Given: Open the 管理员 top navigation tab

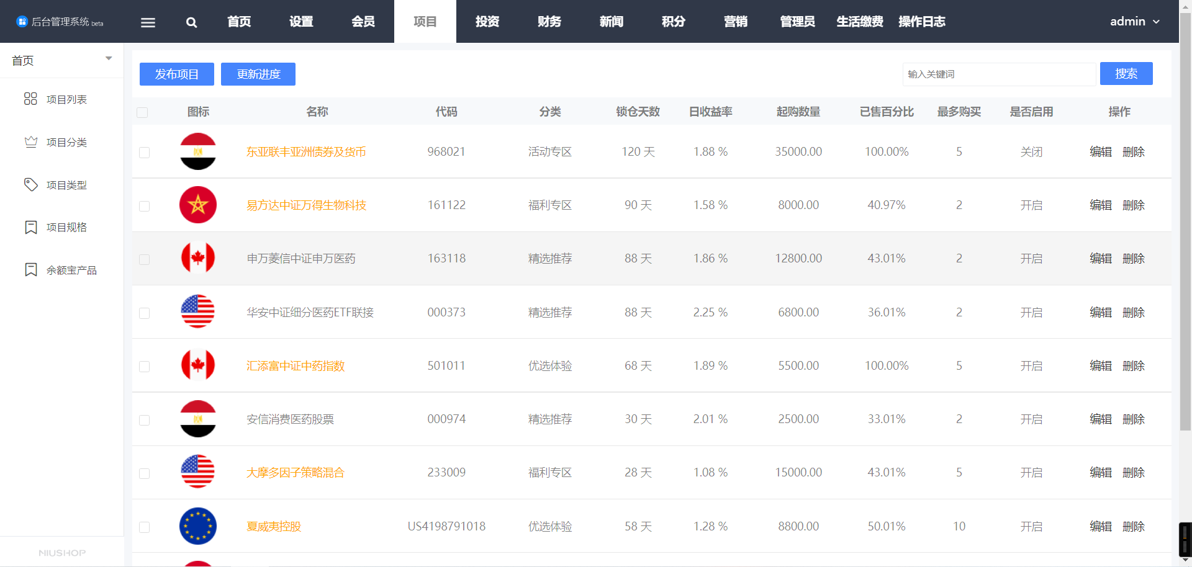Looking at the screenshot, I should (x=798, y=22).
